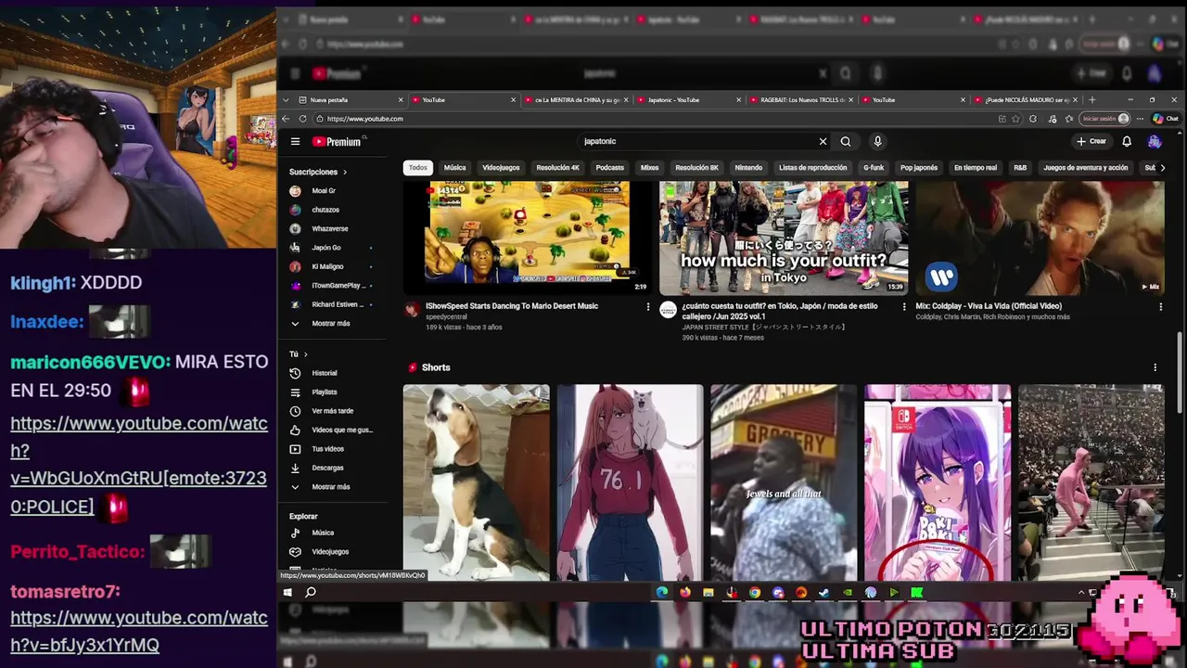Go to the YouTube Premium home logo

click(x=337, y=142)
